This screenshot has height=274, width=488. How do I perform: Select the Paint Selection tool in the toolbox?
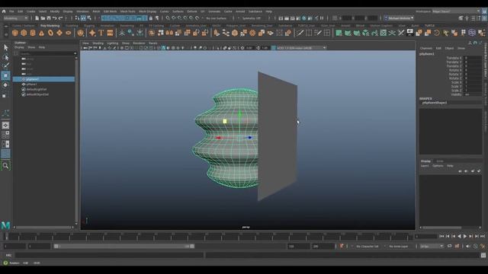pos(5,65)
